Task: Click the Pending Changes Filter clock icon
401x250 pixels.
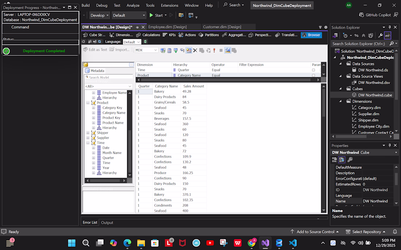Action: tap(345, 36)
